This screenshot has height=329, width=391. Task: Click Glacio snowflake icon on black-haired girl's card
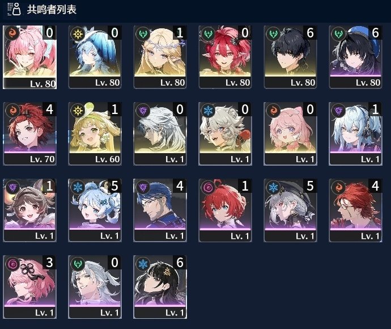[x=143, y=263]
